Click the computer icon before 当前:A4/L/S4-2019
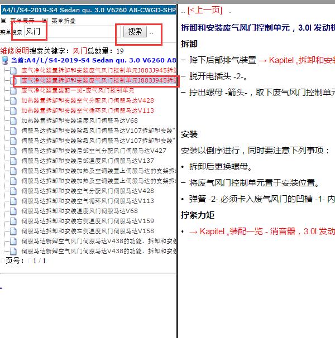This screenshot has height=338, width=335. 5,60
